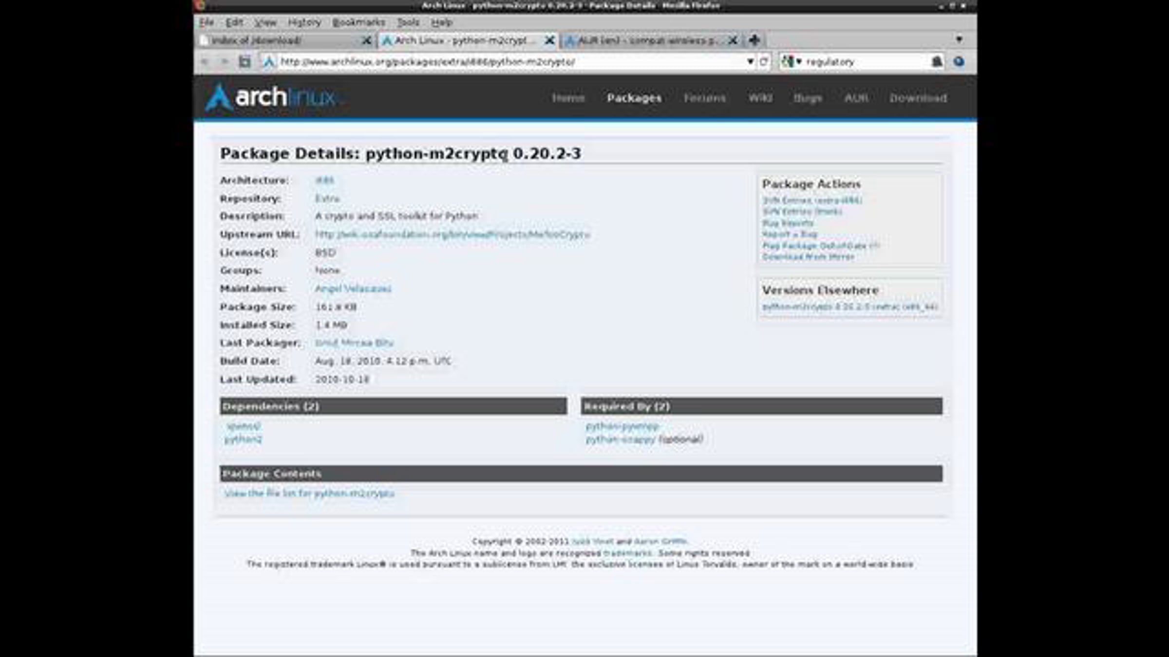Open Wiki in the Arch navigation
The height and width of the screenshot is (657, 1169).
760,98
